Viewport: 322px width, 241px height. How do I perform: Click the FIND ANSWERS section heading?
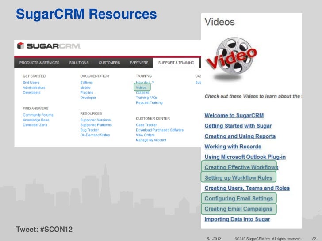tap(35, 109)
